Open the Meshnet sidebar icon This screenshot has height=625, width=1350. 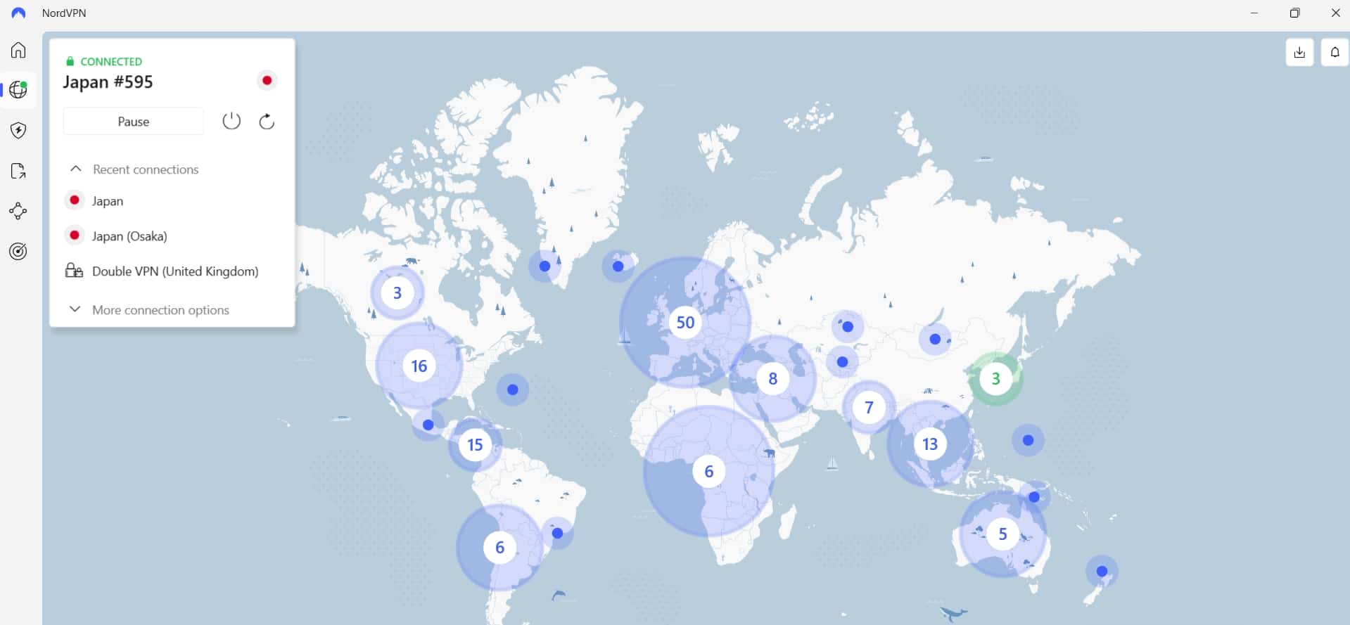[x=18, y=211]
